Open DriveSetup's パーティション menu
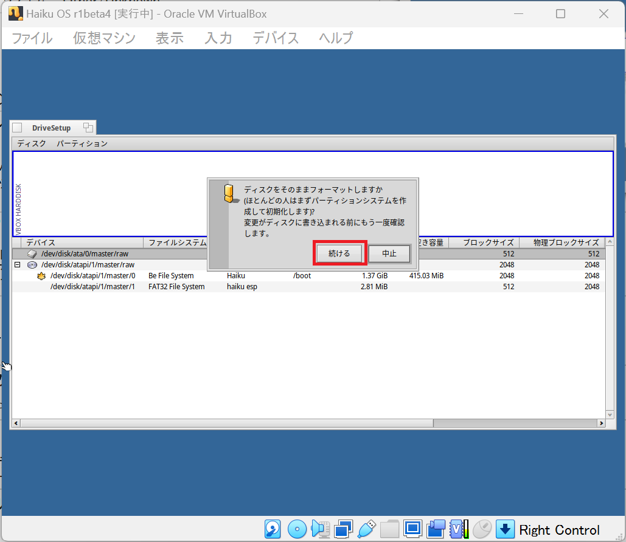The width and height of the screenshot is (626, 542). coord(82,143)
